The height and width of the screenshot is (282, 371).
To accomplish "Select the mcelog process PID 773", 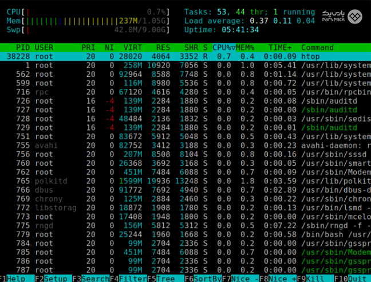I will tap(185, 217).
